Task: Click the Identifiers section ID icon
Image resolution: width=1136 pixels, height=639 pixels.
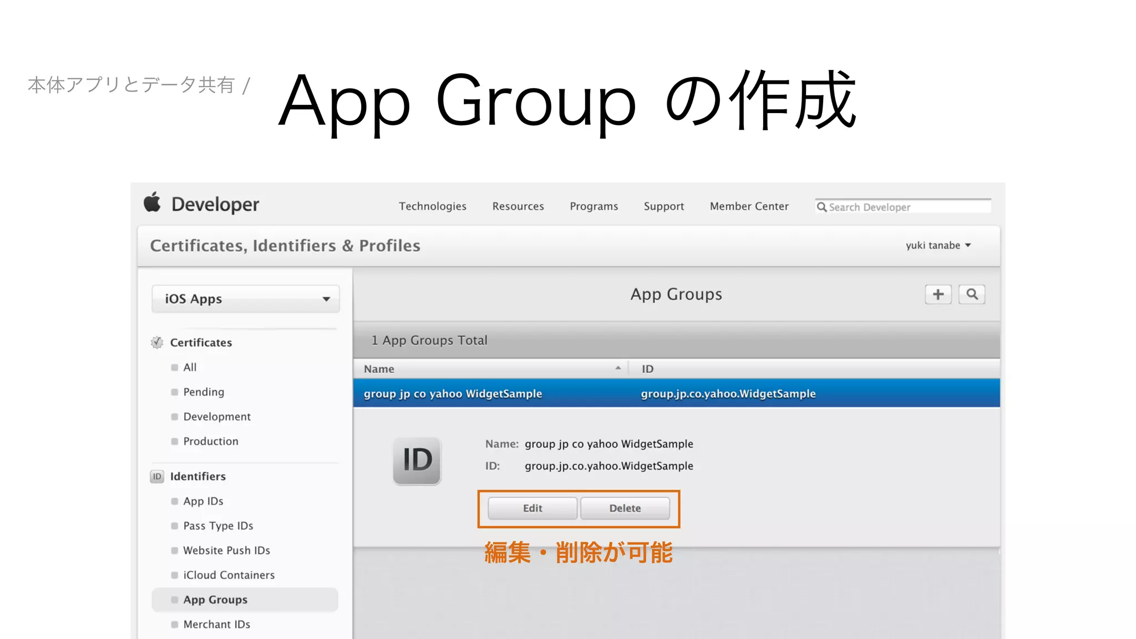Action: pos(157,476)
